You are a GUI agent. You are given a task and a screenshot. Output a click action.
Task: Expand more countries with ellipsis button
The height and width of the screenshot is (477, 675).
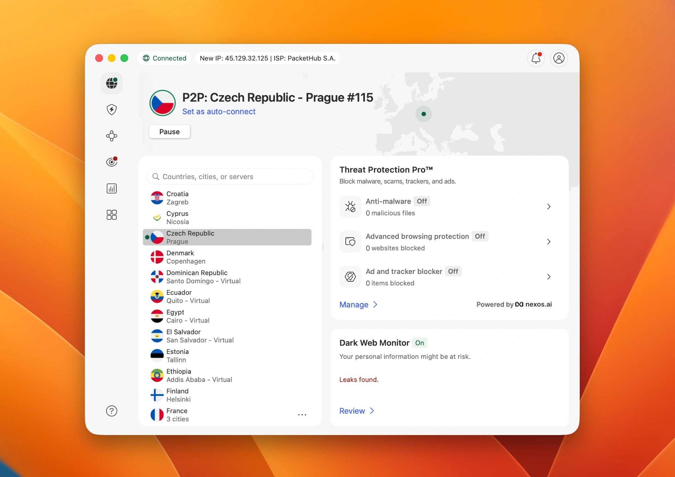point(302,415)
